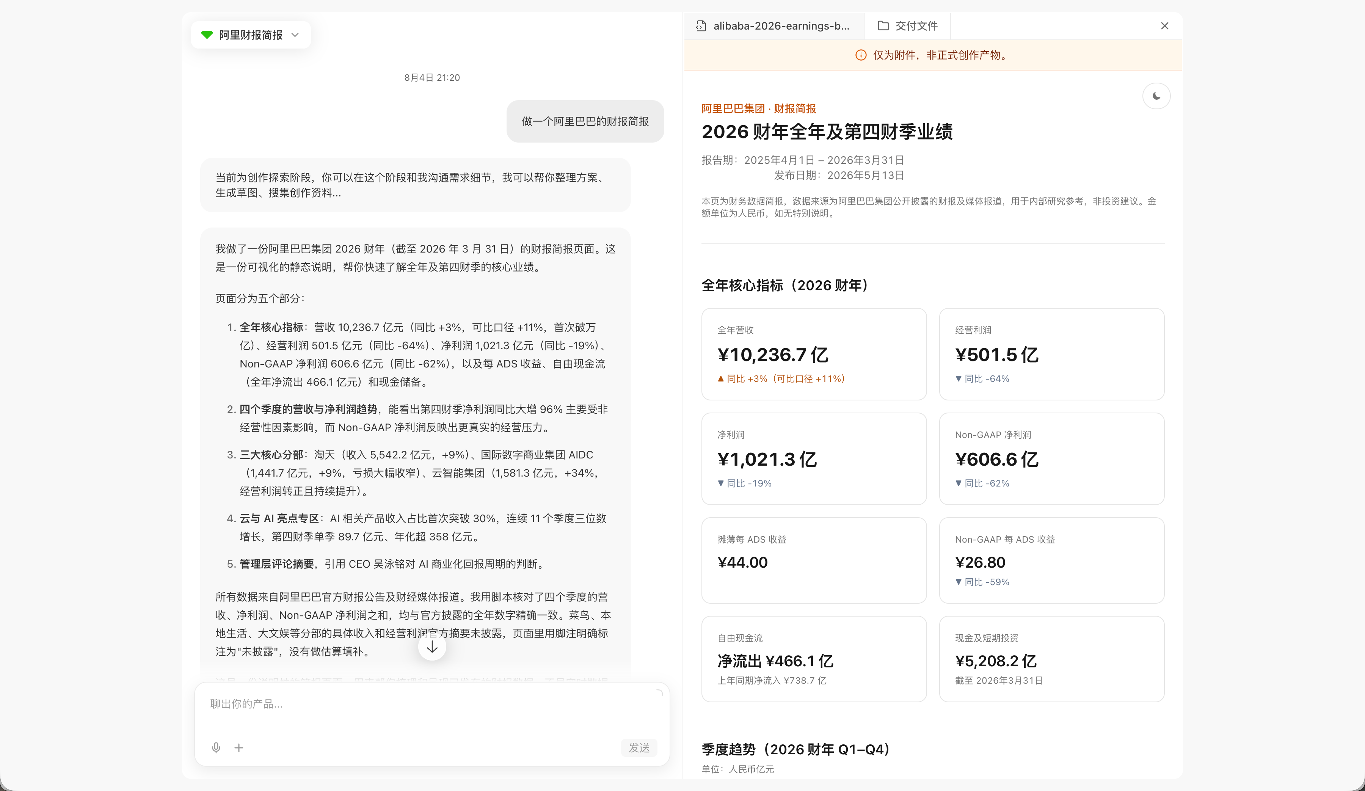The image size is (1365, 791).
Task: Click the 云与 AI 亮点专区 list item
Action: pyautogui.click(x=417, y=527)
